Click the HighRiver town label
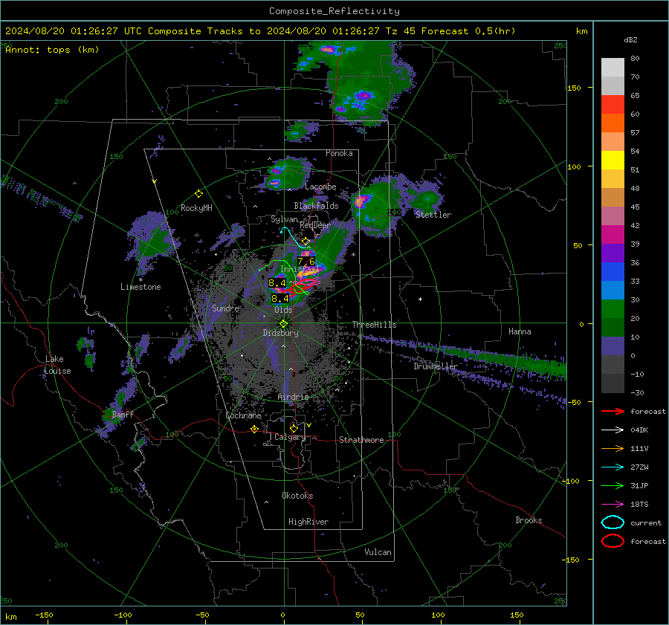Image resolution: width=669 pixels, height=625 pixels. pos(308,522)
